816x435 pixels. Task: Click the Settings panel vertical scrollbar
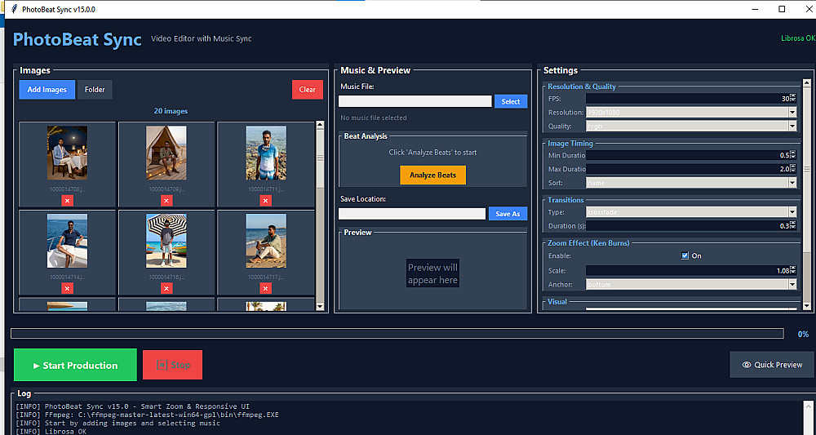[807, 194]
